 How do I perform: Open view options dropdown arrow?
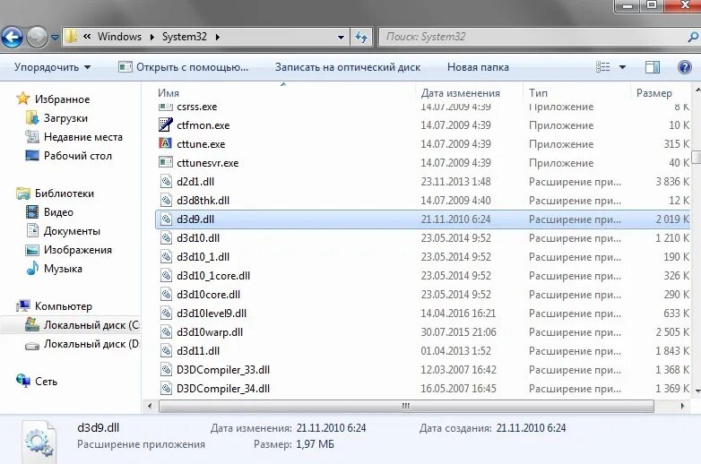[622, 67]
